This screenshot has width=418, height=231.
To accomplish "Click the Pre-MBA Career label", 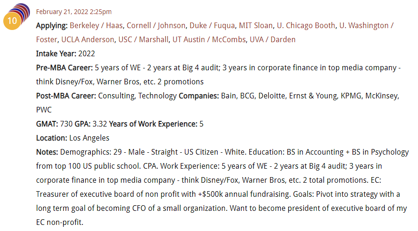I will (x=65, y=68).
